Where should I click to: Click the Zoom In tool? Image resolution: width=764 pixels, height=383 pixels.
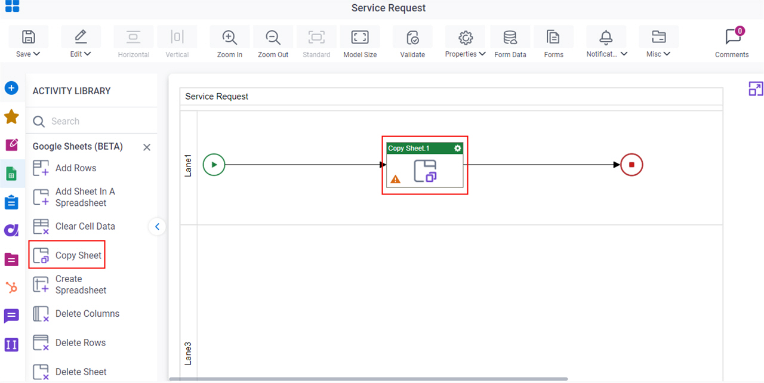pyautogui.click(x=229, y=44)
